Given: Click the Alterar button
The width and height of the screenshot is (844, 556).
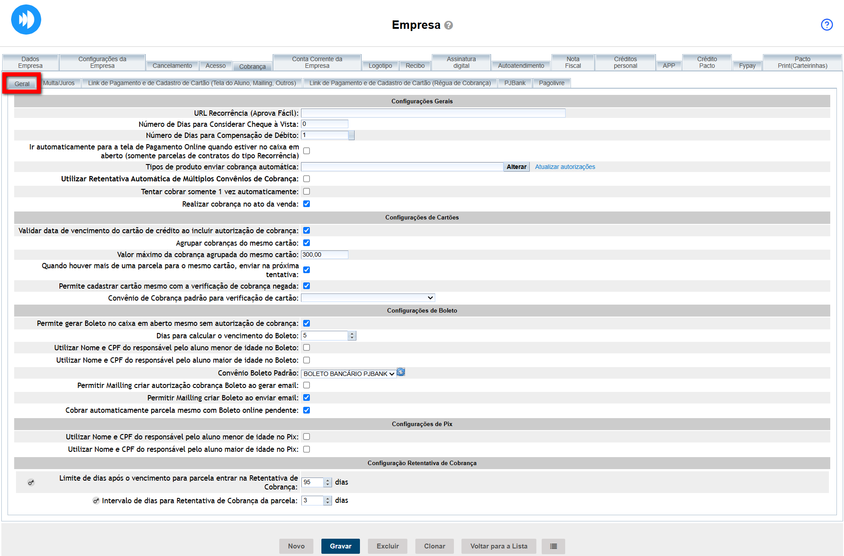Looking at the screenshot, I should point(516,167).
